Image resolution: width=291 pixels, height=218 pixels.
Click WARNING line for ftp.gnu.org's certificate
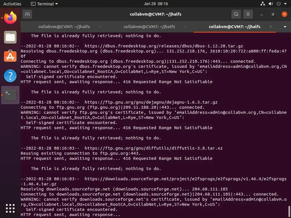(154, 115)
